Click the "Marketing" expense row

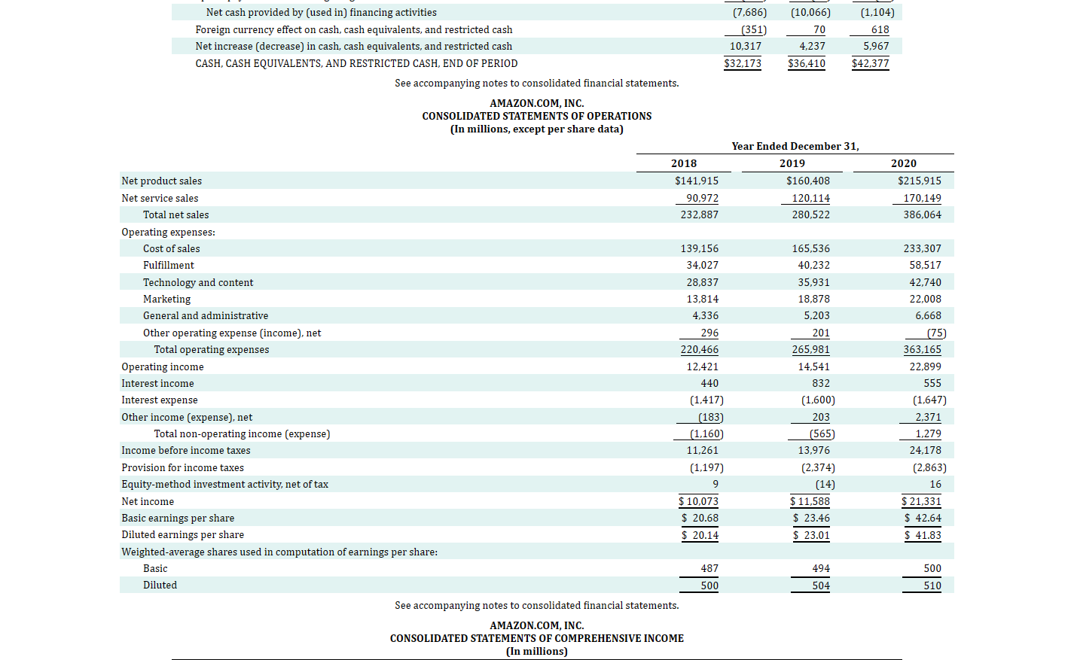pyautogui.click(x=166, y=299)
